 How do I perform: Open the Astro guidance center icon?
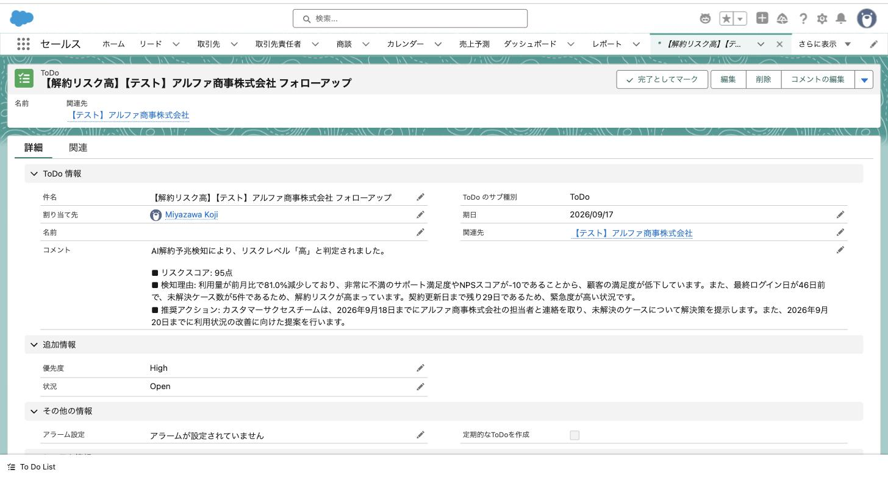tap(705, 18)
